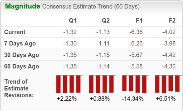The image size is (183, 111).
Task: Click the Q1 trend bar chart
Action: (69, 84)
